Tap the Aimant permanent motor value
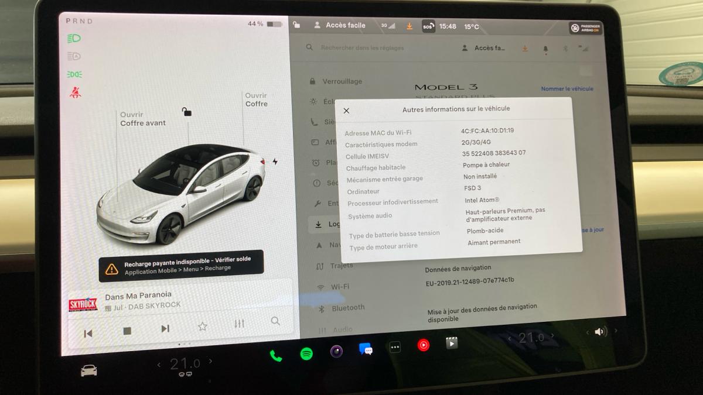This screenshot has height=395, width=703. [x=494, y=242]
